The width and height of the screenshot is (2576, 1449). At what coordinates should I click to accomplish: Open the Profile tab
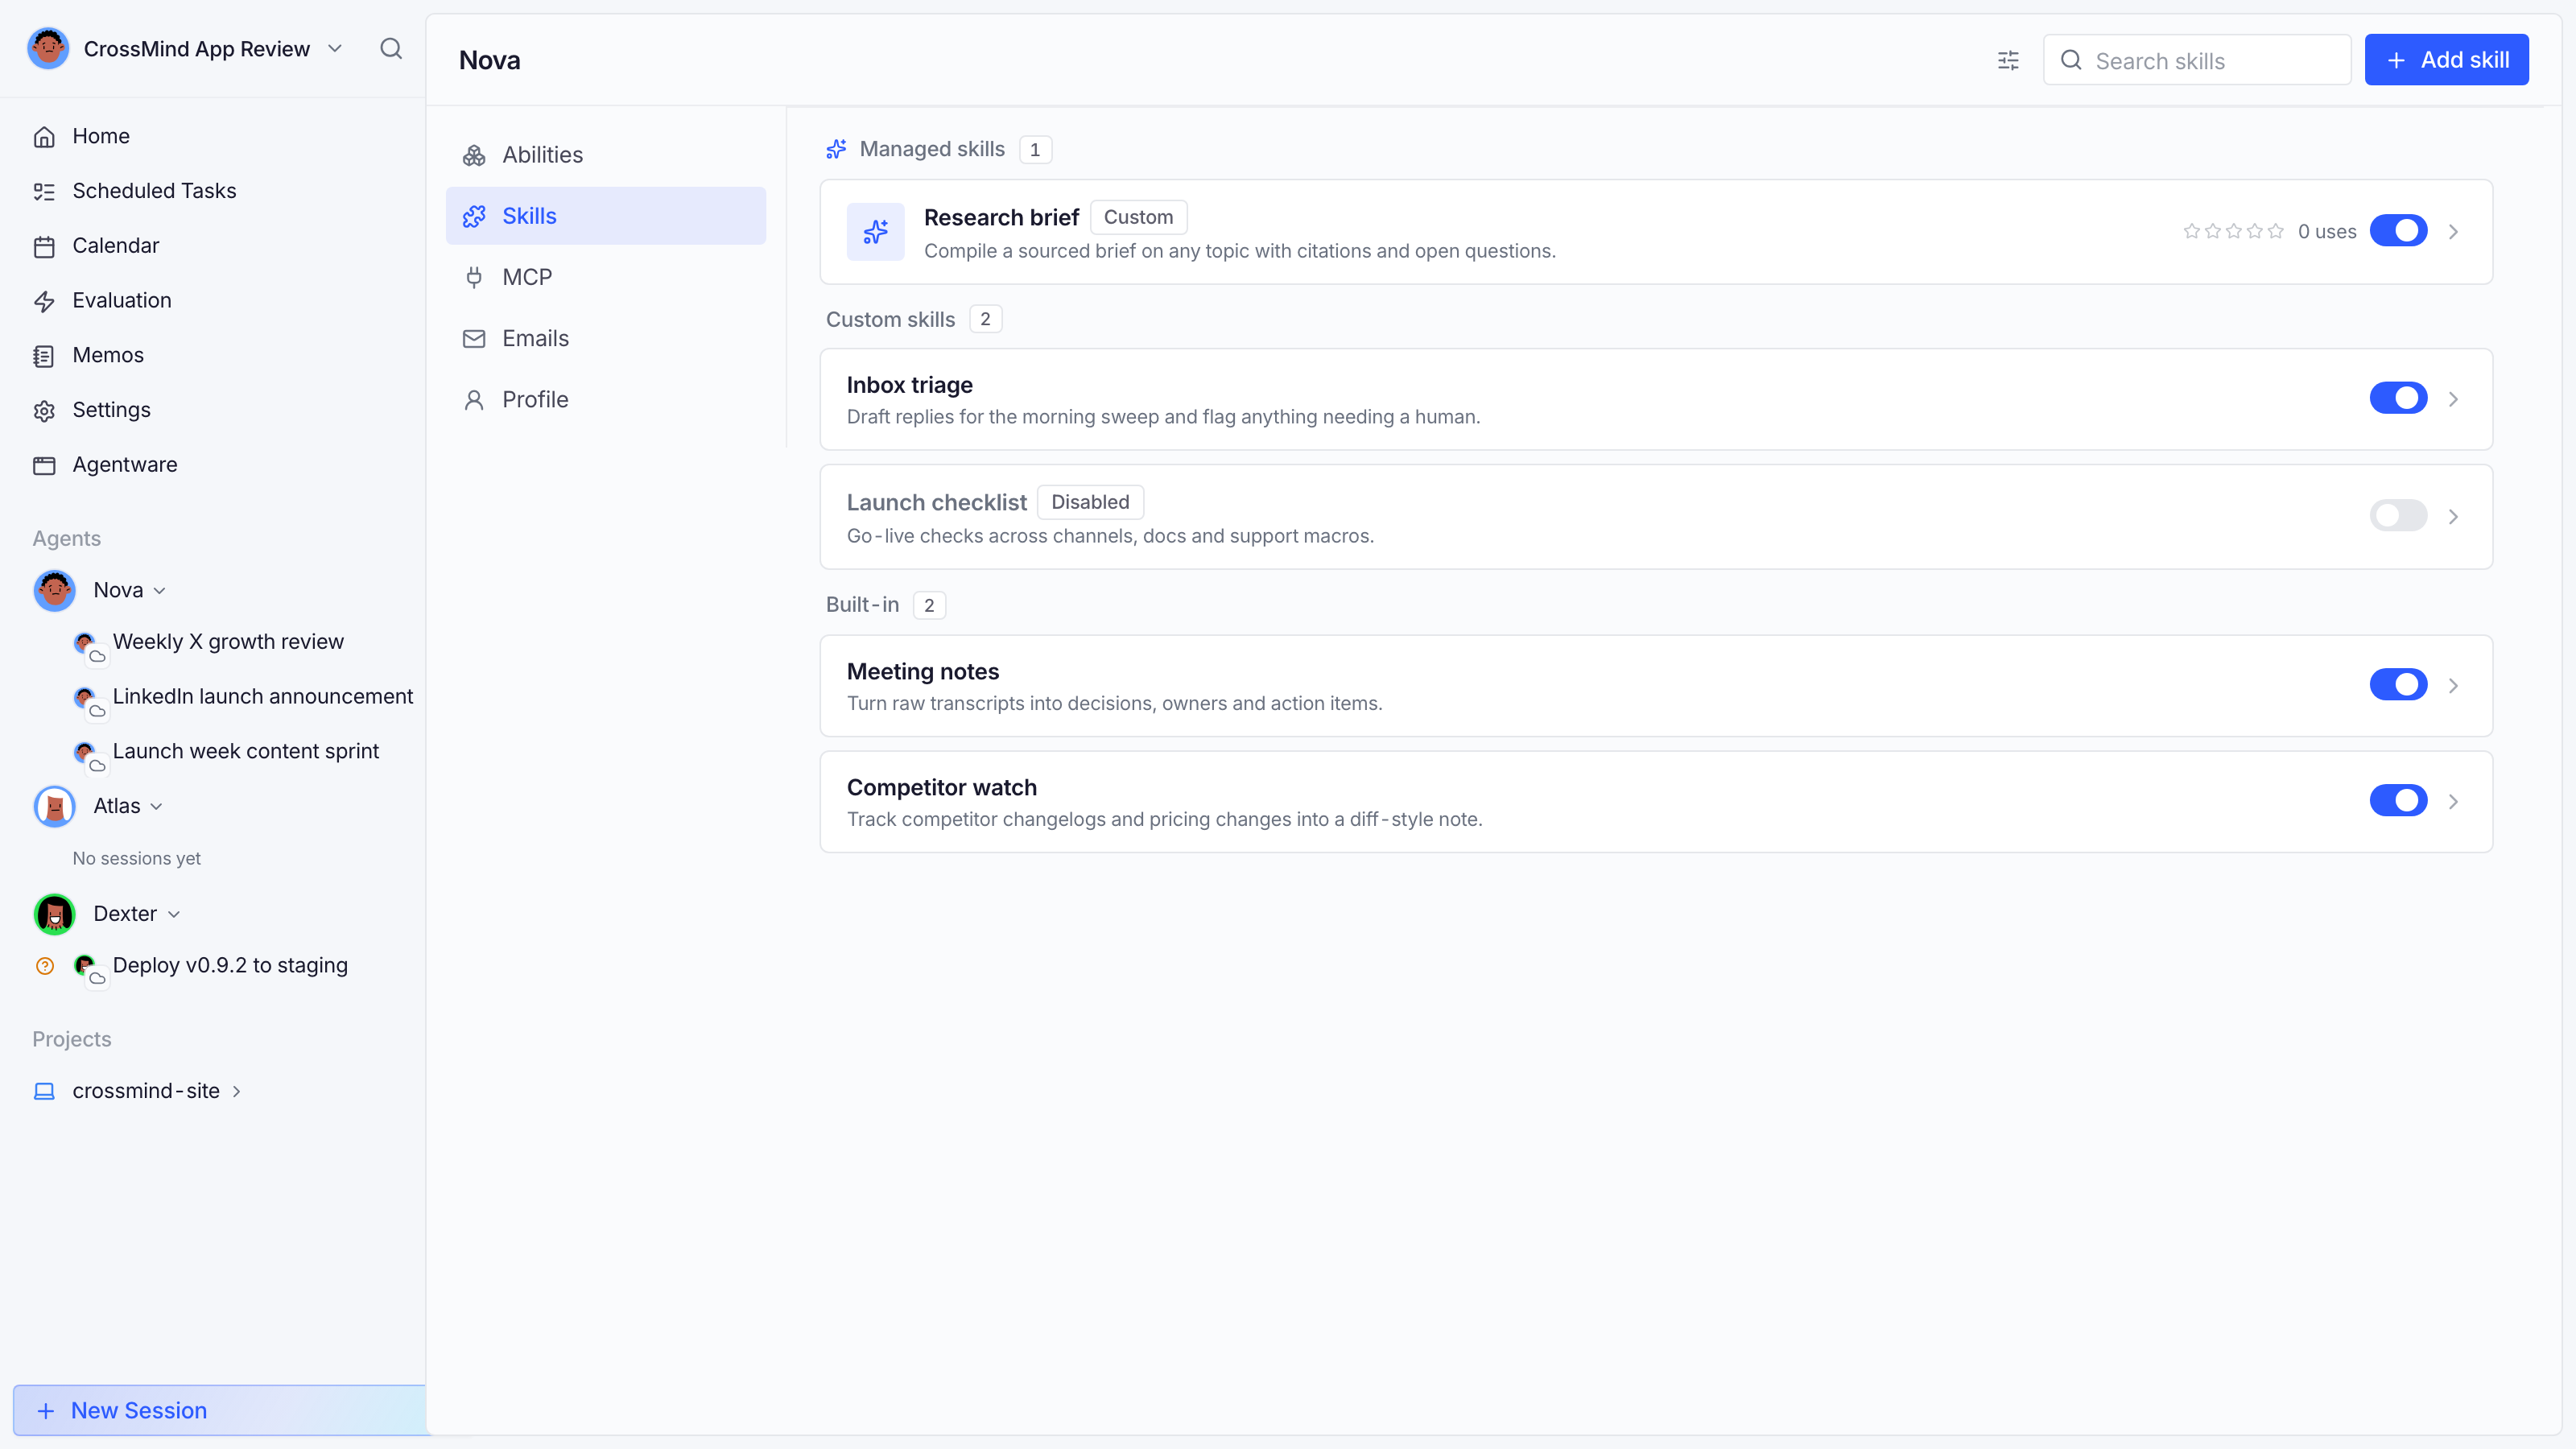click(x=606, y=399)
